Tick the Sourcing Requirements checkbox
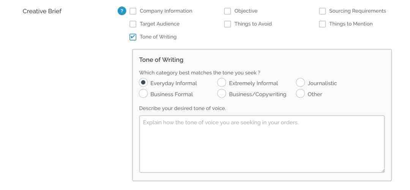Image resolution: width=410 pixels, height=190 pixels. pyautogui.click(x=322, y=11)
